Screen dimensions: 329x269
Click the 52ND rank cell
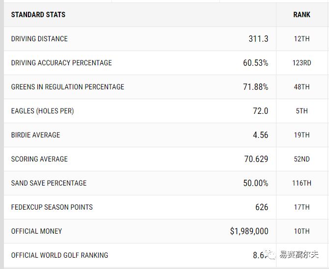click(x=302, y=159)
